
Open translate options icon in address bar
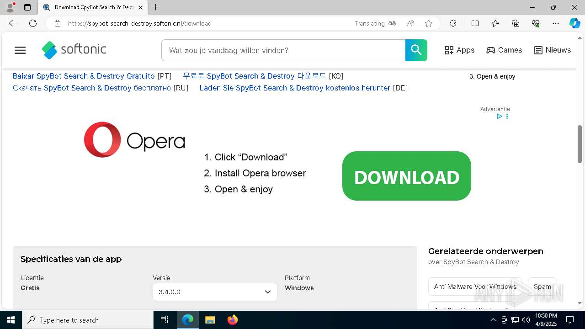[x=392, y=23]
